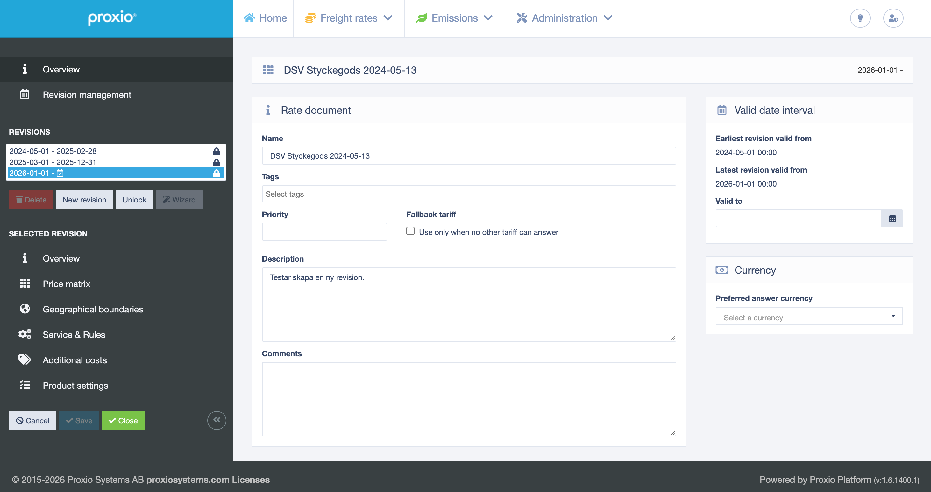Click the info icon in Rate document header
The height and width of the screenshot is (492, 931).
point(268,110)
